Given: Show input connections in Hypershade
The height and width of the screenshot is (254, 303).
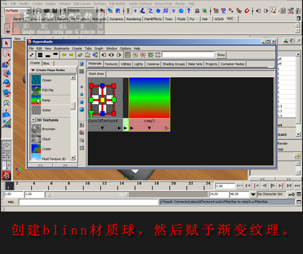Looking at the screenshot, I should point(104,55).
